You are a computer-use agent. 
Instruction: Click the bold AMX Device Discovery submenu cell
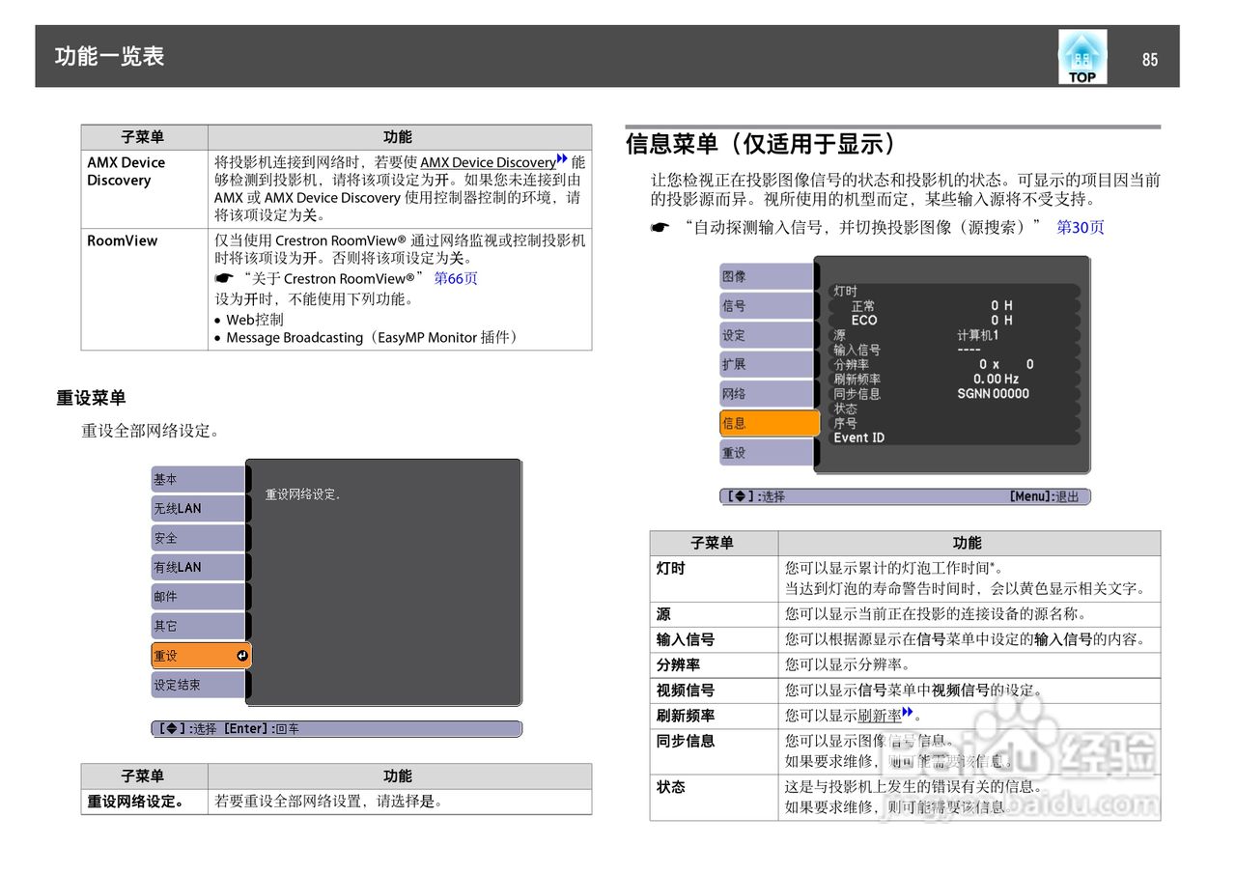pyautogui.click(x=144, y=187)
